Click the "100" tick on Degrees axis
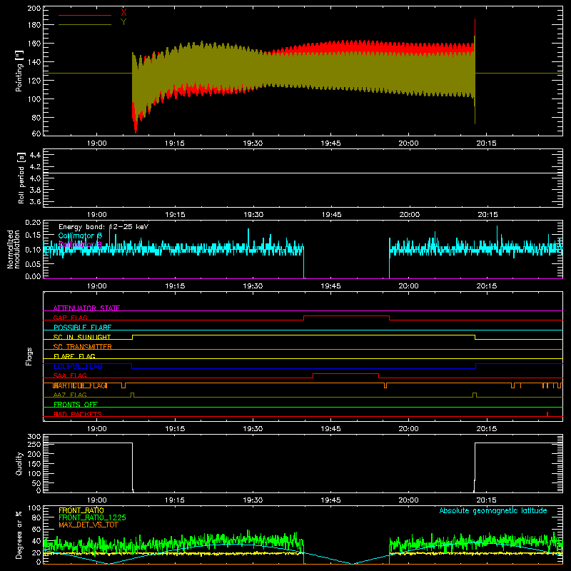Viewport: 571px width, 571px height. pyautogui.click(x=34, y=508)
